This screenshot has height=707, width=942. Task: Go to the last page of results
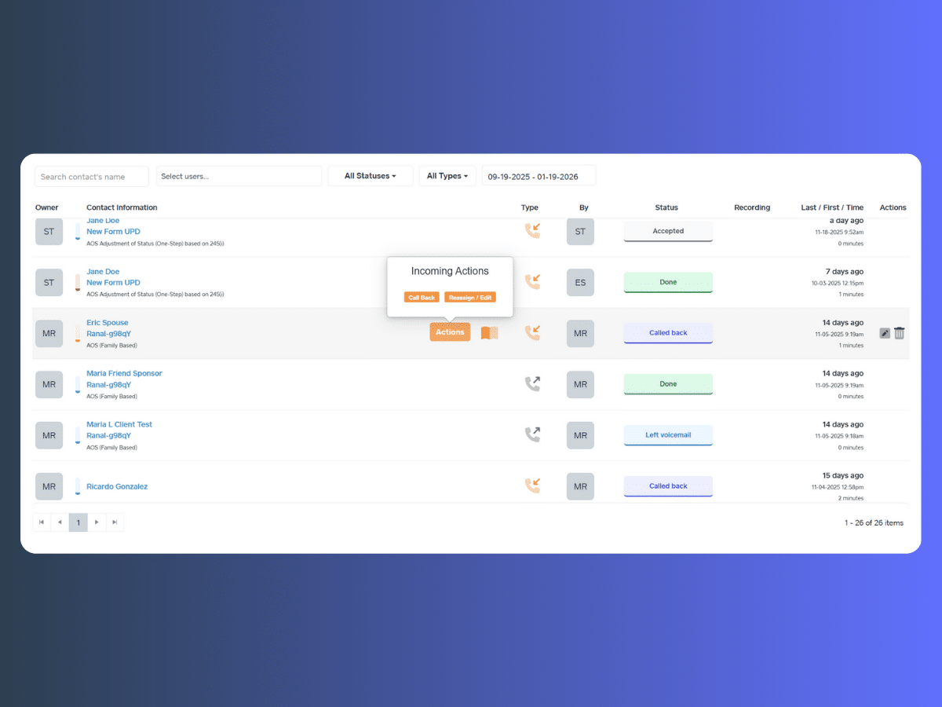[x=115, y=522]
